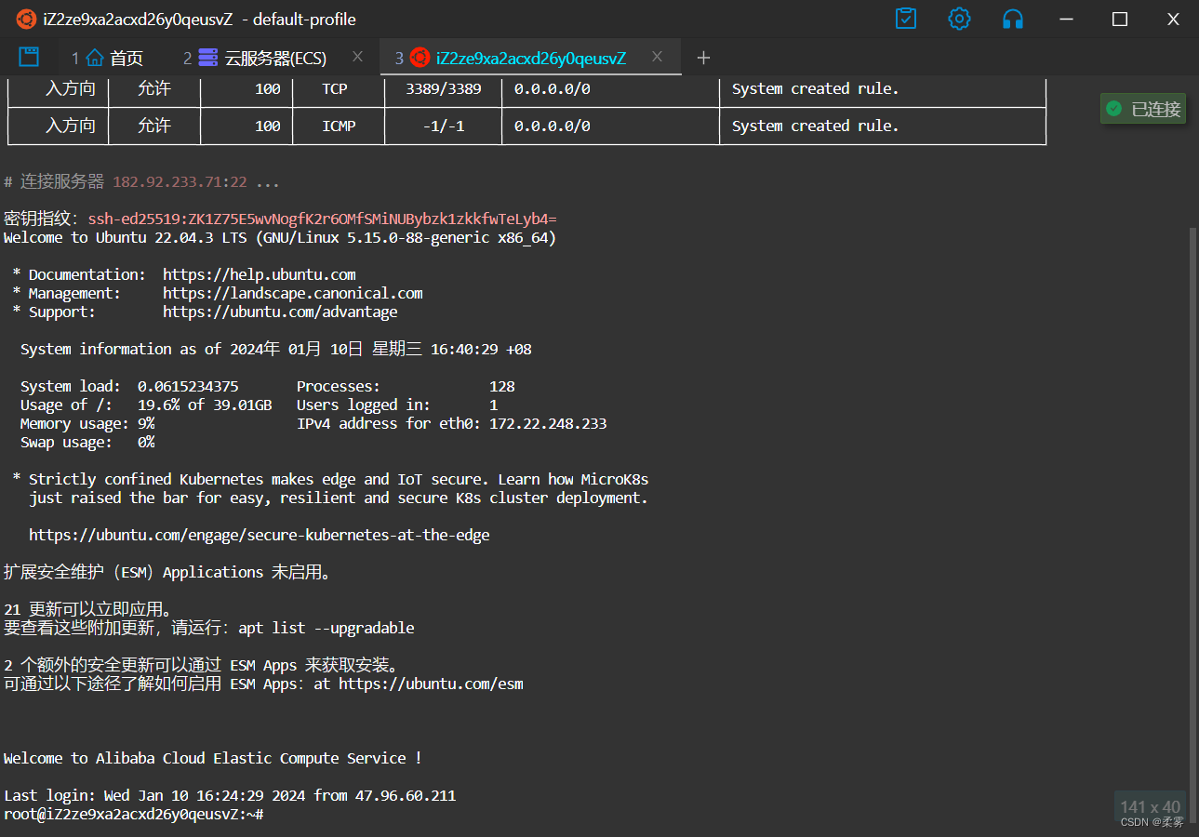Screen dimensions: 1199x837
Task: Select the iZ2ze9xa2acxd26y0qeusvZ terminal tab
Action: pos(531,59)
